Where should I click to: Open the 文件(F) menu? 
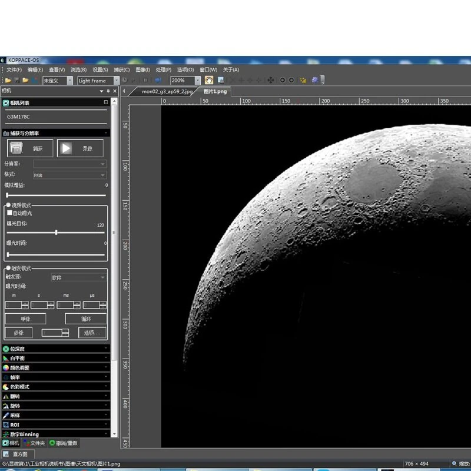14,69
